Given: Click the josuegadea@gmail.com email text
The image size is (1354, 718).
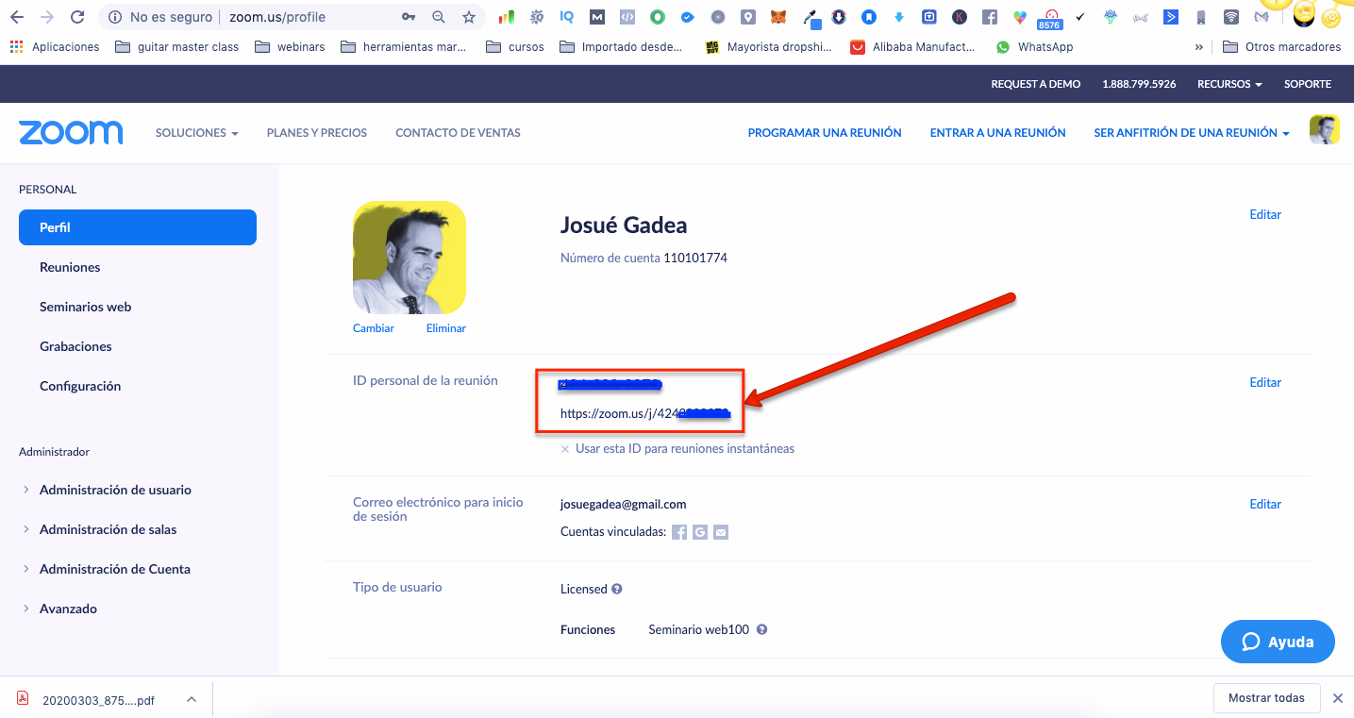Looking at the screenshot, I should 624,504.
